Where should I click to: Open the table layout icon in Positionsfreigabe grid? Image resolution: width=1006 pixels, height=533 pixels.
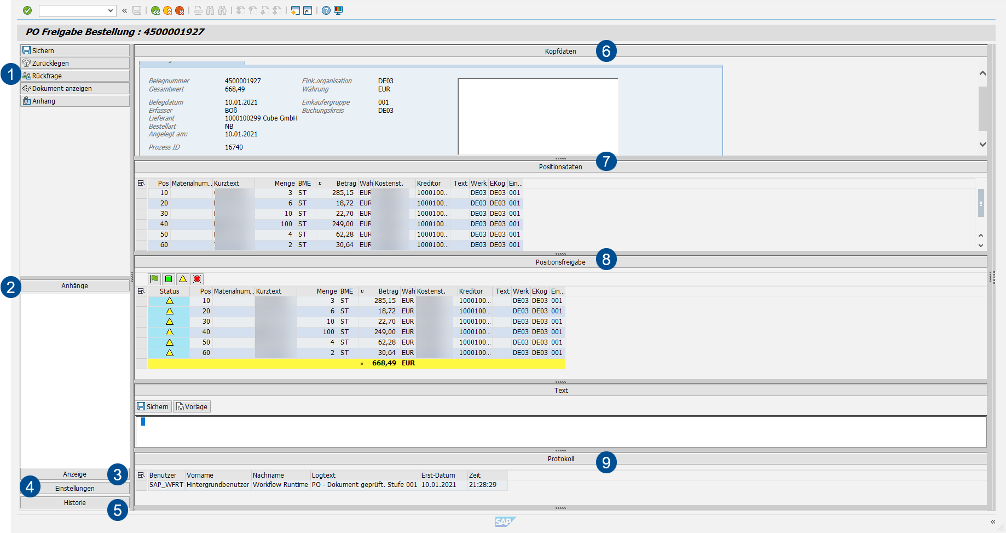tap(142, 291)
